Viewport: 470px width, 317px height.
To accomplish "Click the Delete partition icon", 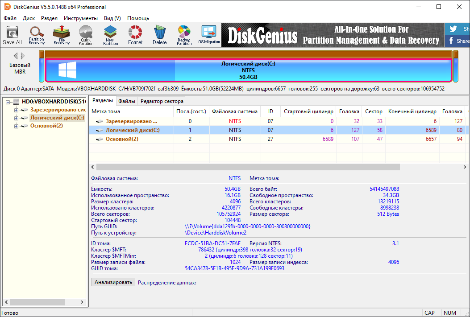I will 159,35.
